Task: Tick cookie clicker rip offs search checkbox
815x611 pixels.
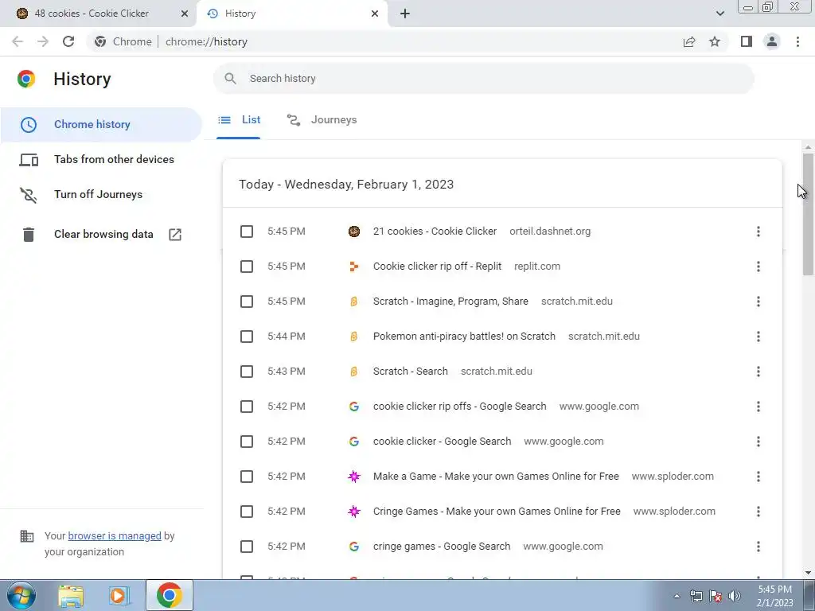Action: pos(247,407)
